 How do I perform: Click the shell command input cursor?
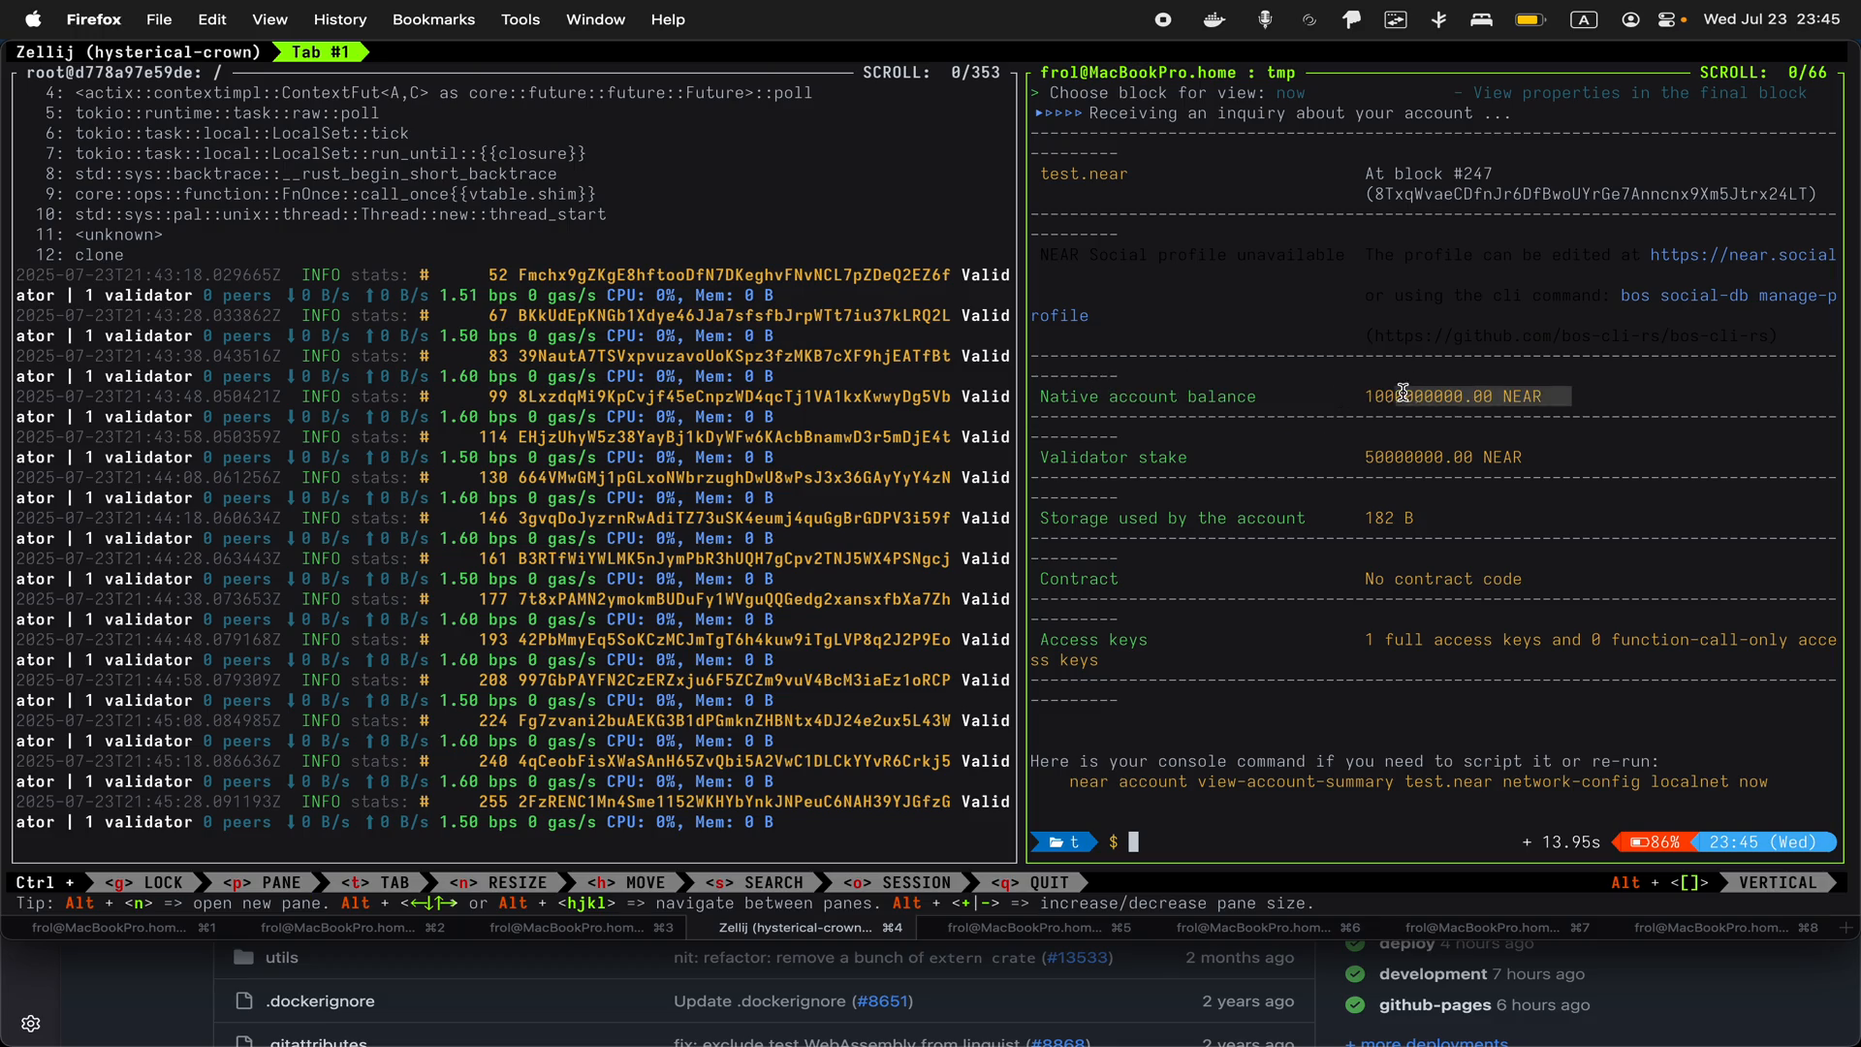[x=1132, y=842]
